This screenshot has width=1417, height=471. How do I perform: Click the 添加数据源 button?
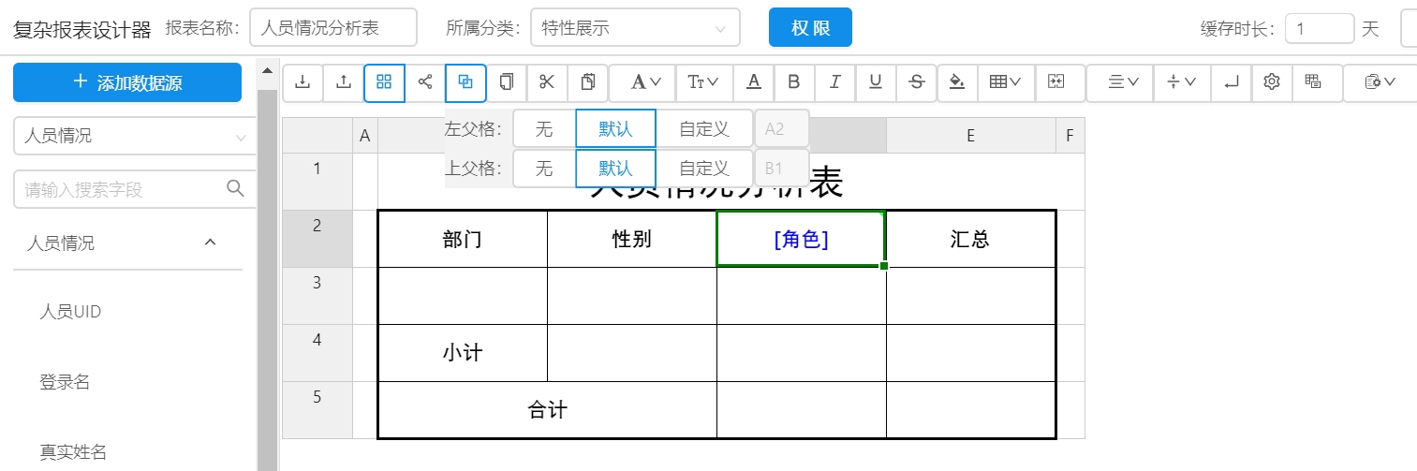pyautogui.click(x=127, y=83)
